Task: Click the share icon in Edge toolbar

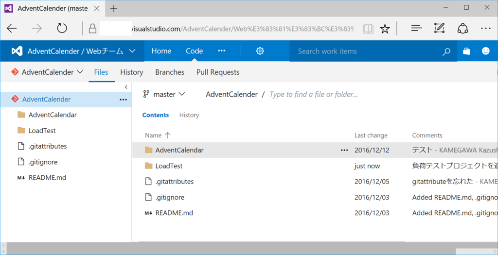Action: [x=463, y=29]
